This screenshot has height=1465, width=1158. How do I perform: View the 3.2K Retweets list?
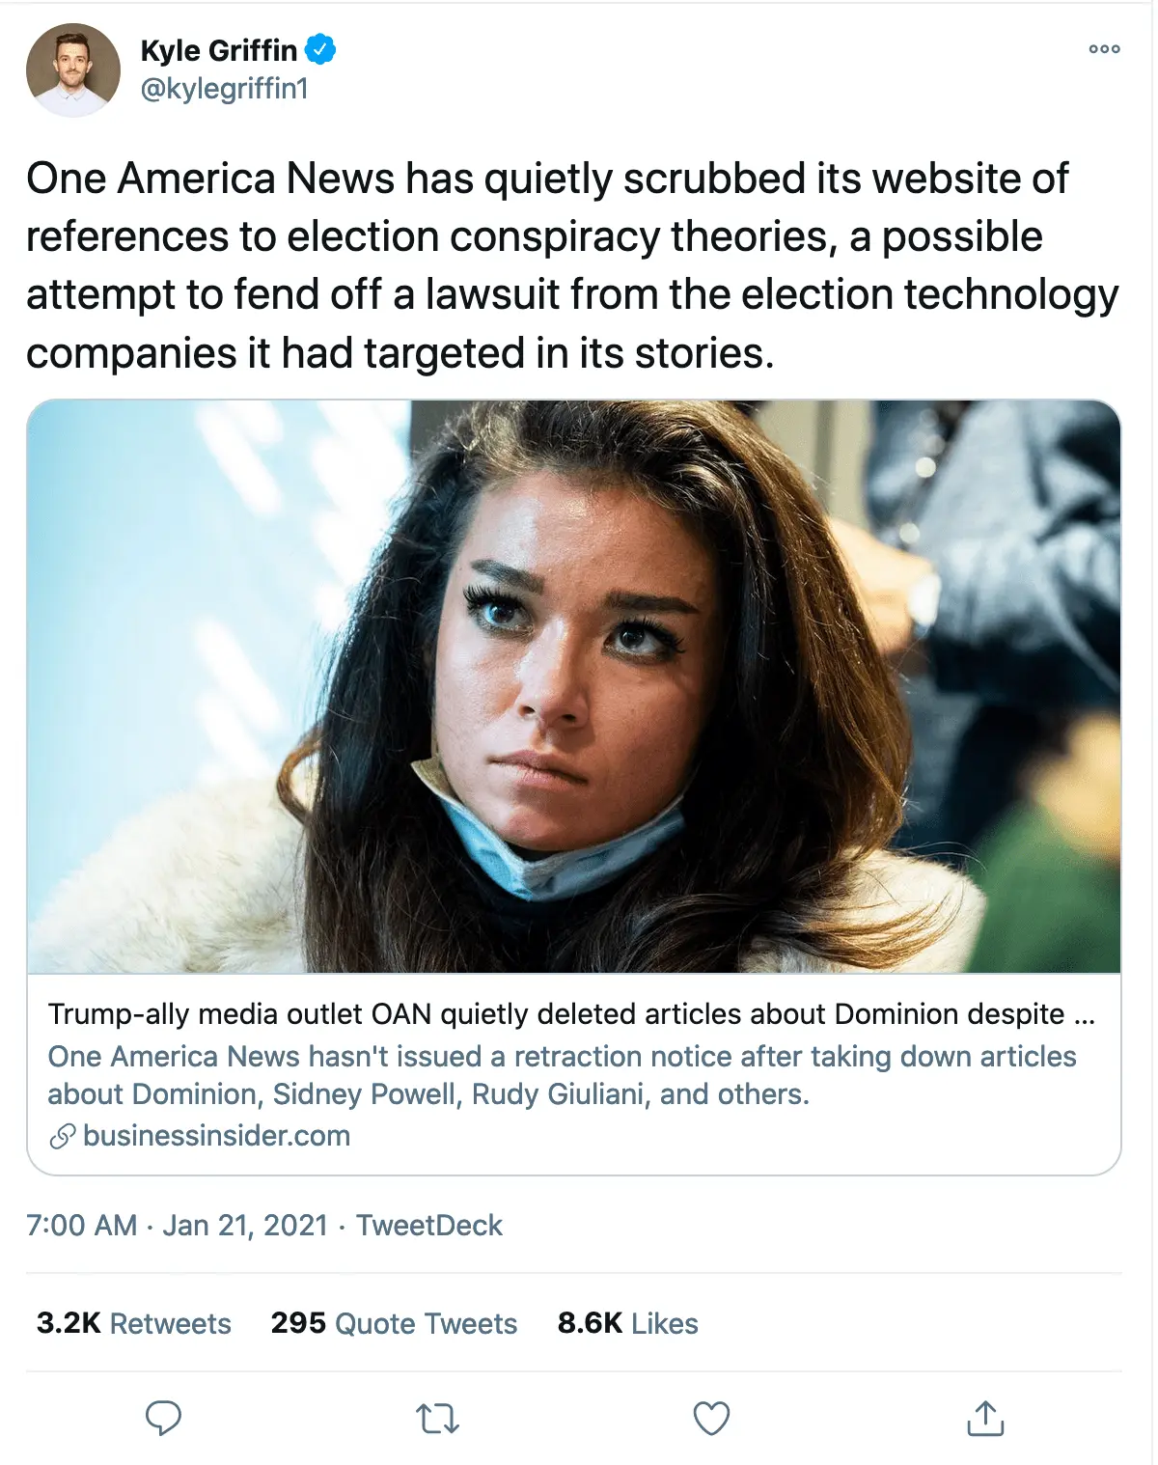[134, 1323]
